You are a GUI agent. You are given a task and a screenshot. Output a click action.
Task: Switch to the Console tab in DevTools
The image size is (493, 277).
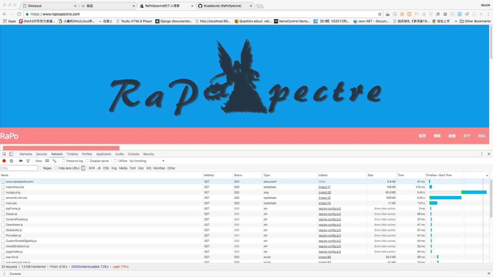tap(133, 154)
